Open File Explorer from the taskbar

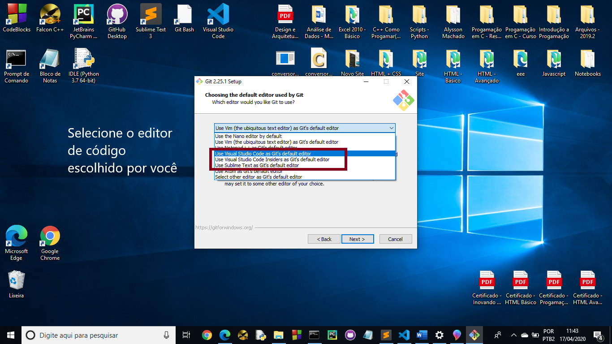click(x=279, y=335)
